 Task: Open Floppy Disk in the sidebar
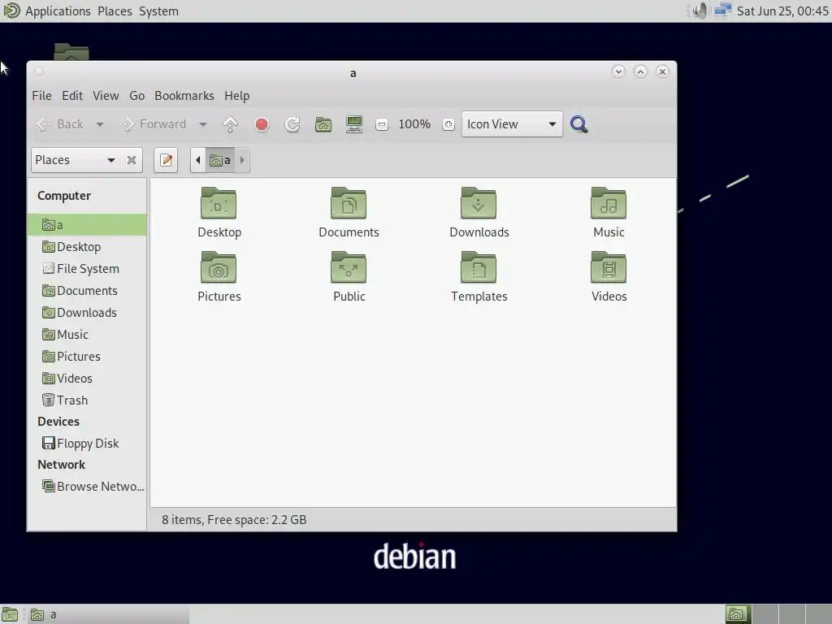[87, 443]
